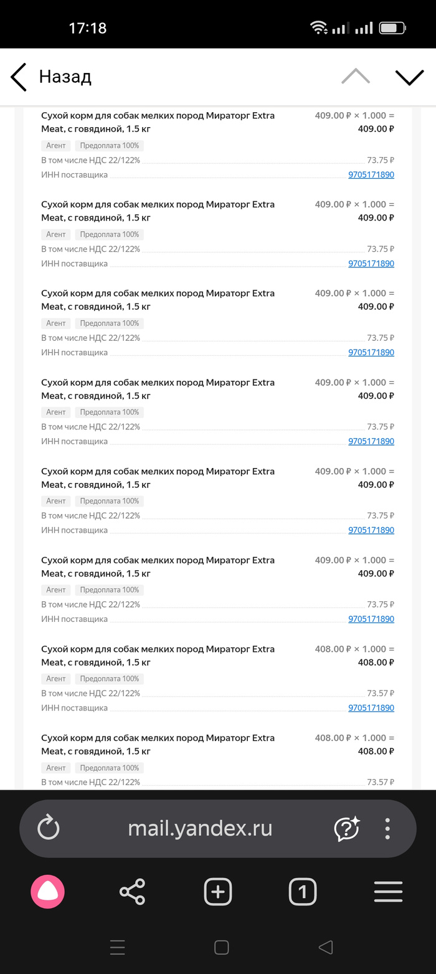
Task: Tap Android home square button
Action: pyautogui.click(x=221, y=947)
